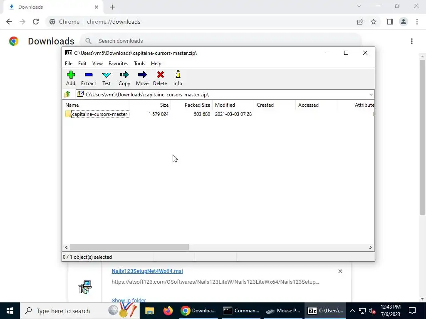Run the Test archive tool
Image resolution: width=426 pixels, height=319 pixels.
(x=106, y=78)
